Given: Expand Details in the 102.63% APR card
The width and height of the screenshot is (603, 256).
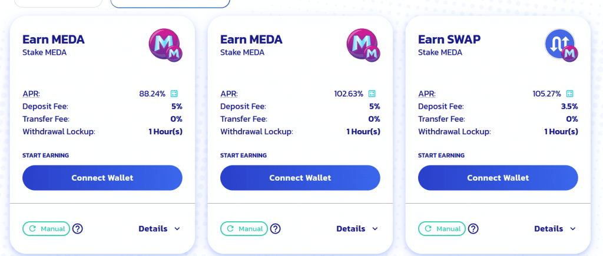Looking at the screenshot, I should click(357, 229).
